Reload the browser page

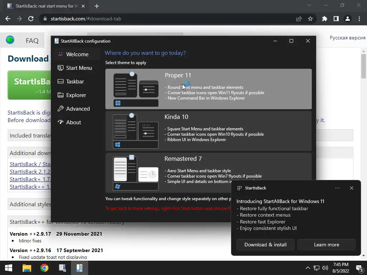pyautogui.click(x=31, y=19)
